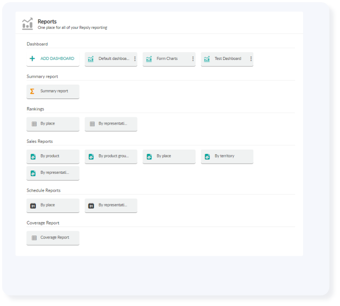Open the Sales Reports By place report
The width and height of the screenshot is (340, 306).
coord(169,156)
